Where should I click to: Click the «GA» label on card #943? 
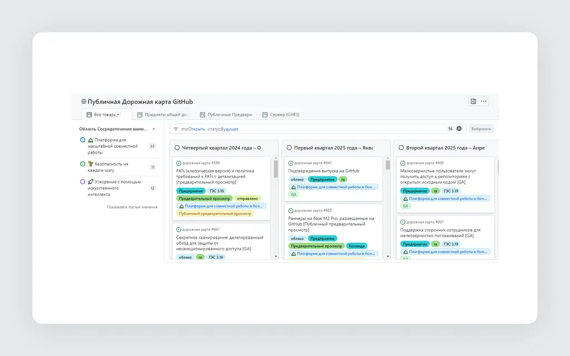coord(293,194)
